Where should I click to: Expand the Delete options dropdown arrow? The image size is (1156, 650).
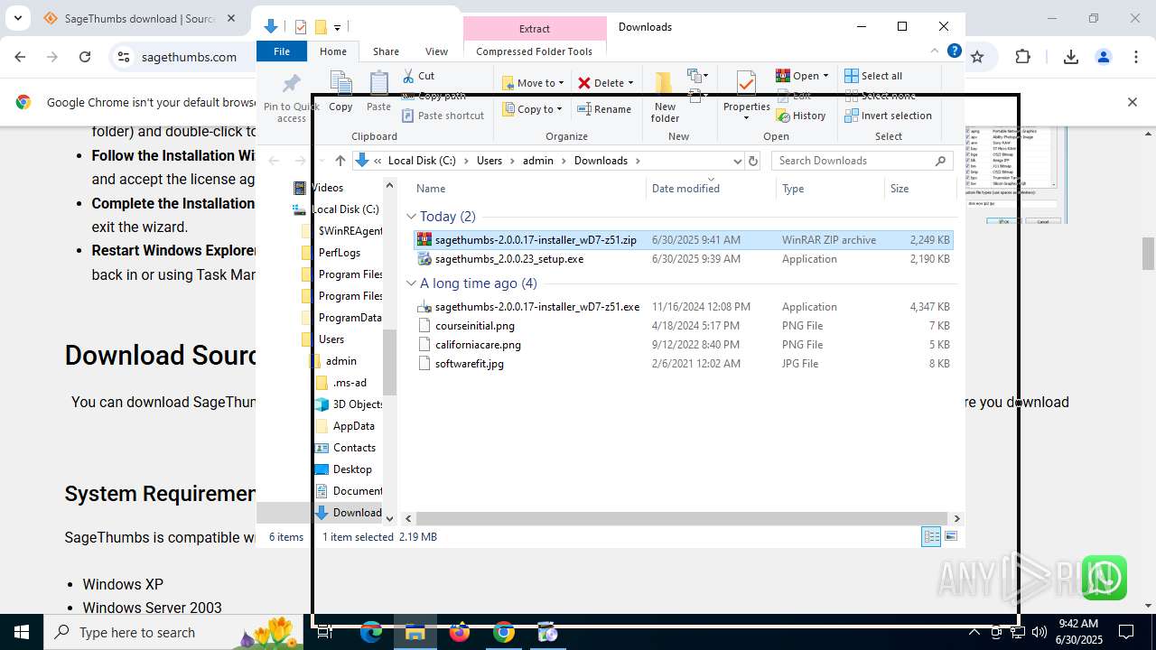pyautogui.click(x=630, y=83)
